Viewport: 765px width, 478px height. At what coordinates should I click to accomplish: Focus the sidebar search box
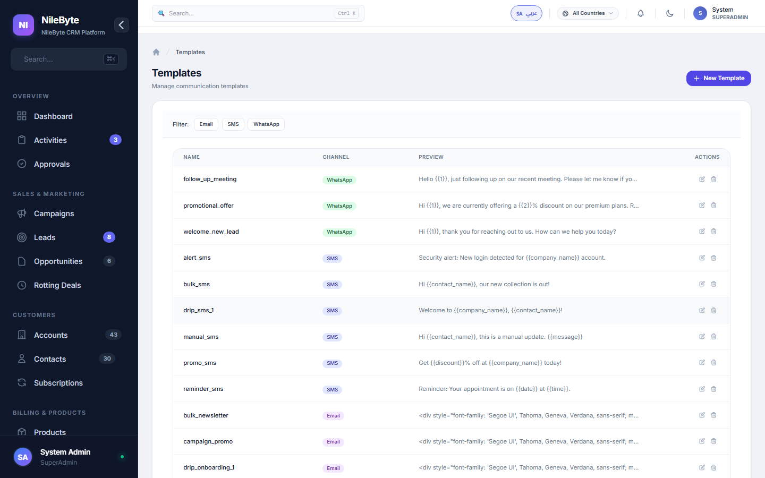[69, 59]
